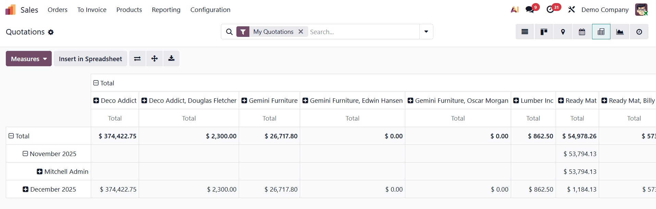Click the Sales app title
Image resolution: width=656 pixels, height=209 pixels.
(29, 10)
